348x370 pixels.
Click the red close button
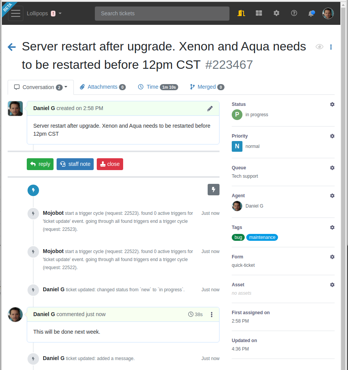tap(110, 164)
